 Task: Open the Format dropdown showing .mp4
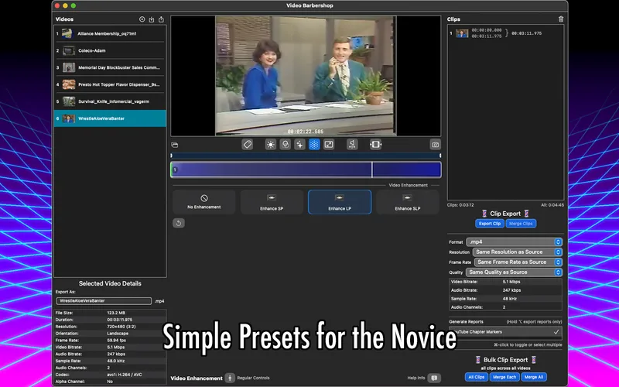514,241
